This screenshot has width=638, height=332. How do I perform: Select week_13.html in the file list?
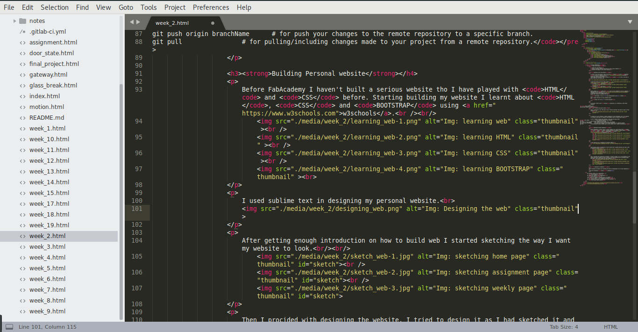[49, 171]
